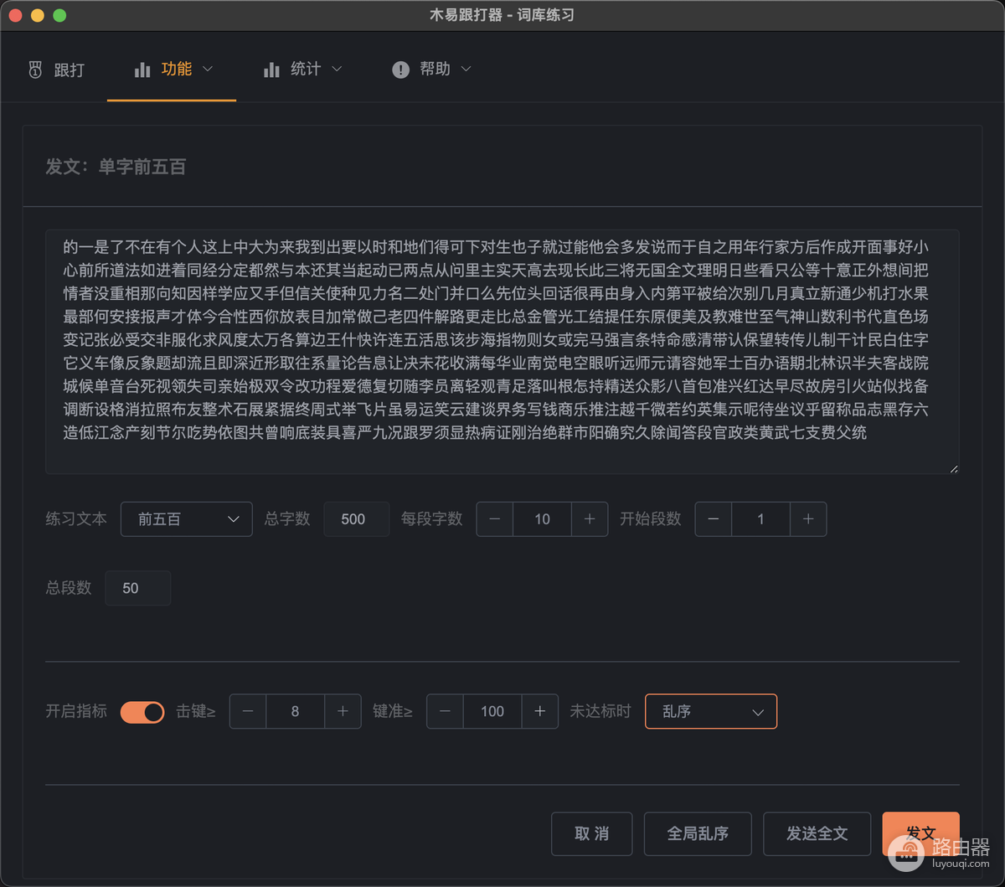Click the medal icon beside 跟打
This screenshot has width=1005, height=887.
pyautogui.click(x=35, y=70)
